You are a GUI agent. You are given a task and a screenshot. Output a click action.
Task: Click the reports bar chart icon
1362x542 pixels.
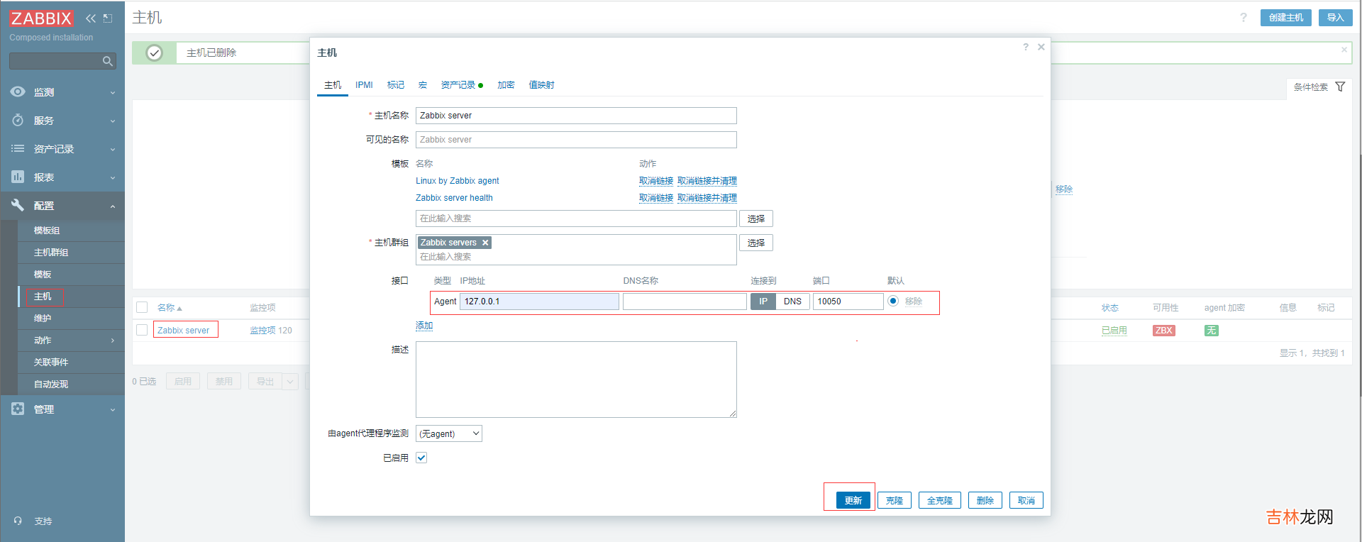click(x=18, y=177)
